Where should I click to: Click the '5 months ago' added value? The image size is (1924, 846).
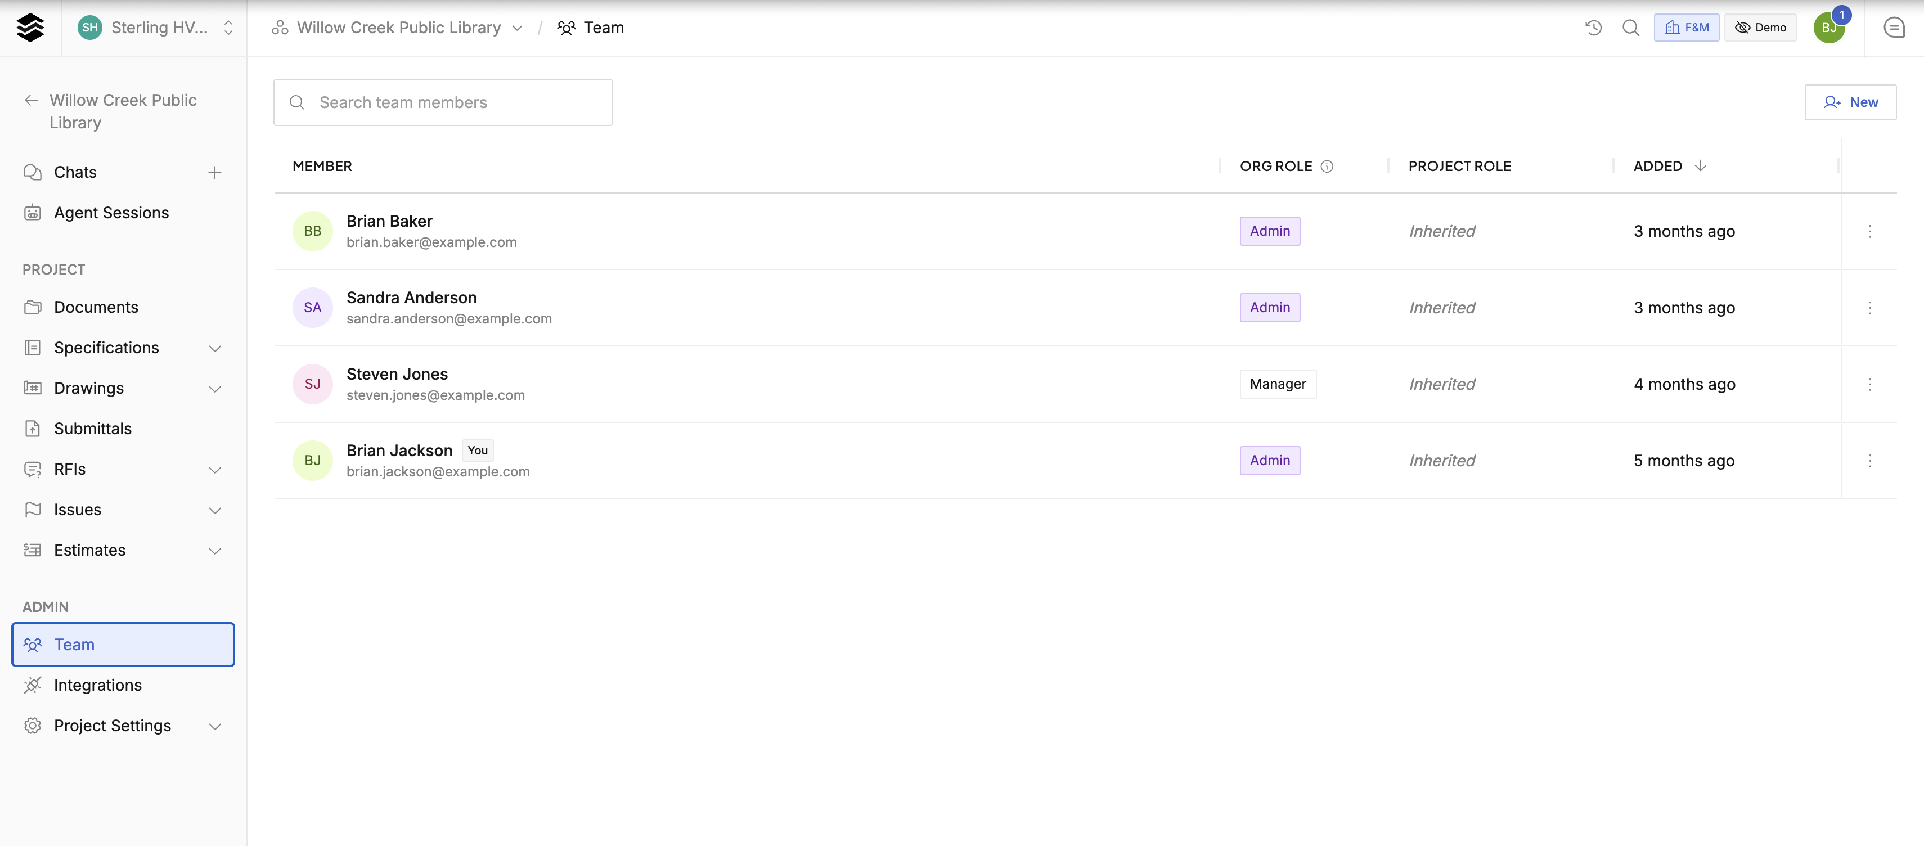1683,461
